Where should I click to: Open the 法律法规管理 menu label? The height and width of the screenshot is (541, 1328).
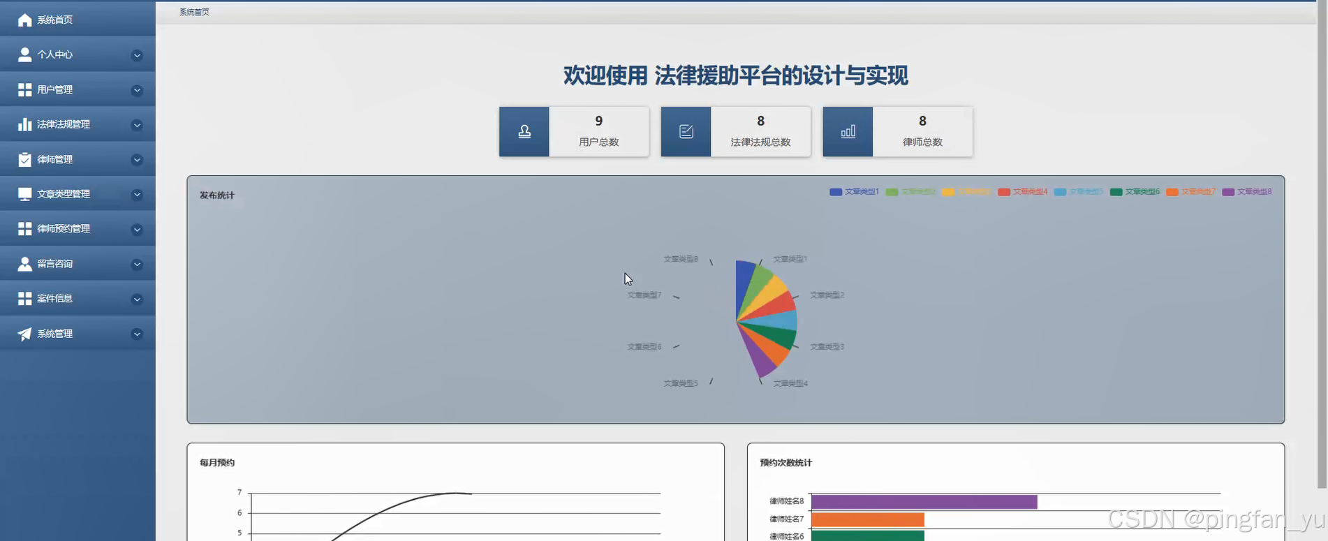64,124
